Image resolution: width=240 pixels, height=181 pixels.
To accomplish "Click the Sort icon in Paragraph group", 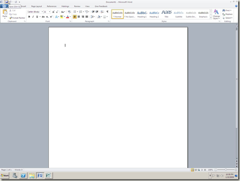I will (102, 12).
